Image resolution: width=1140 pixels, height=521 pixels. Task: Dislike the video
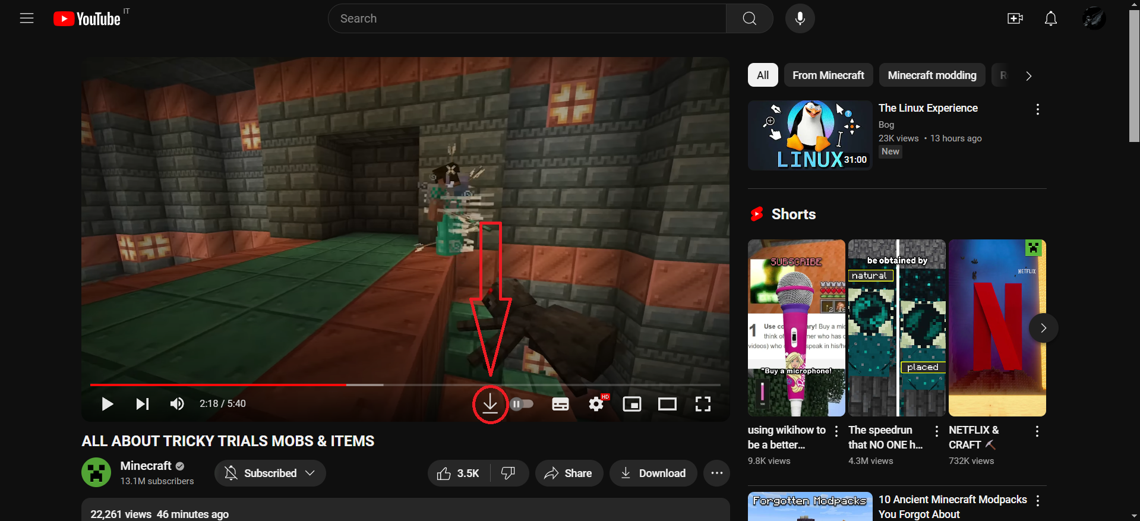[509, 473]
